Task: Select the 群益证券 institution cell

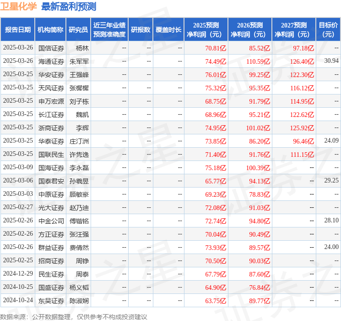Action: [51, 248]
